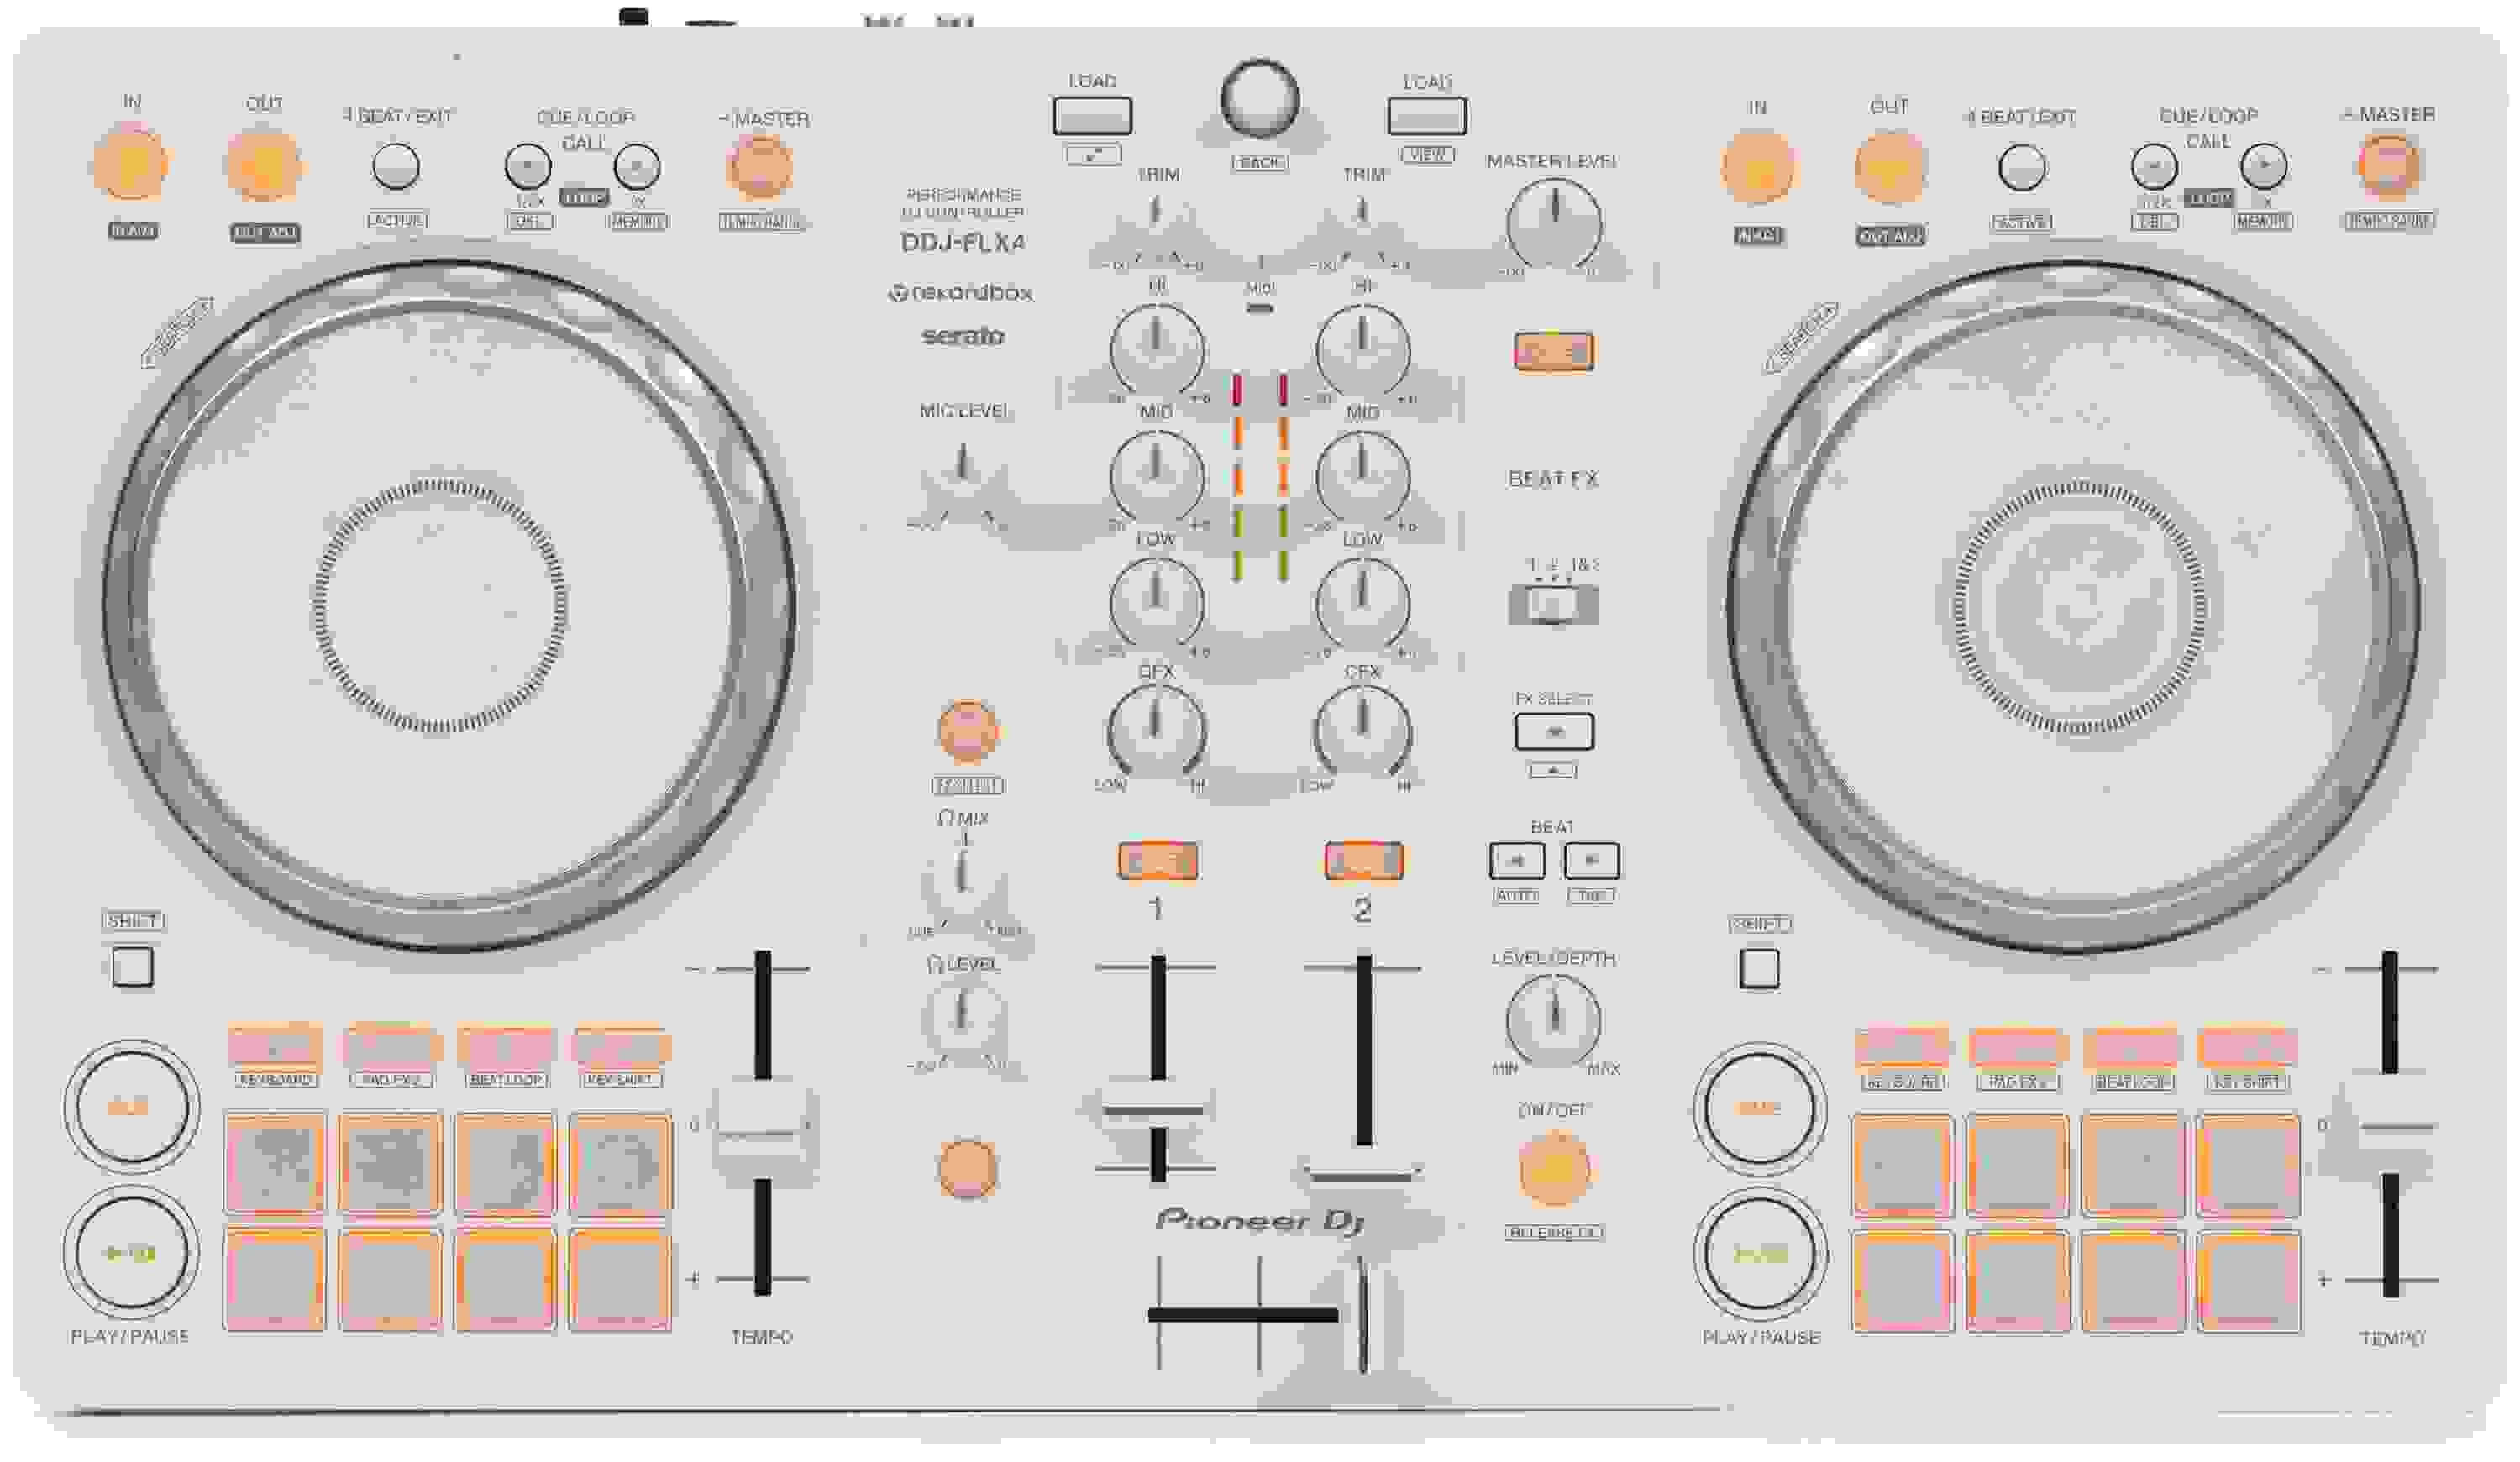Load a track to deck 2 with LOAD
The image size is (2520, 1462).
point(1428,113)
